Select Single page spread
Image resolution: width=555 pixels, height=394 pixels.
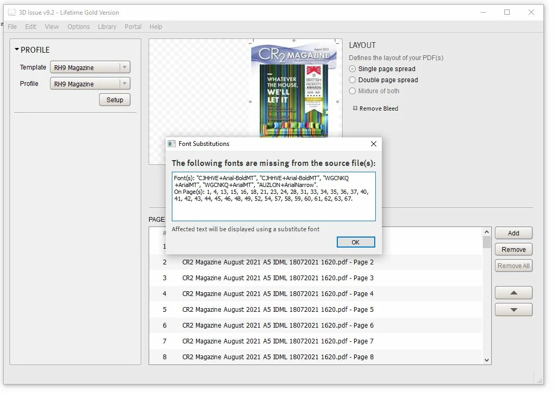[x=352, y=69]
